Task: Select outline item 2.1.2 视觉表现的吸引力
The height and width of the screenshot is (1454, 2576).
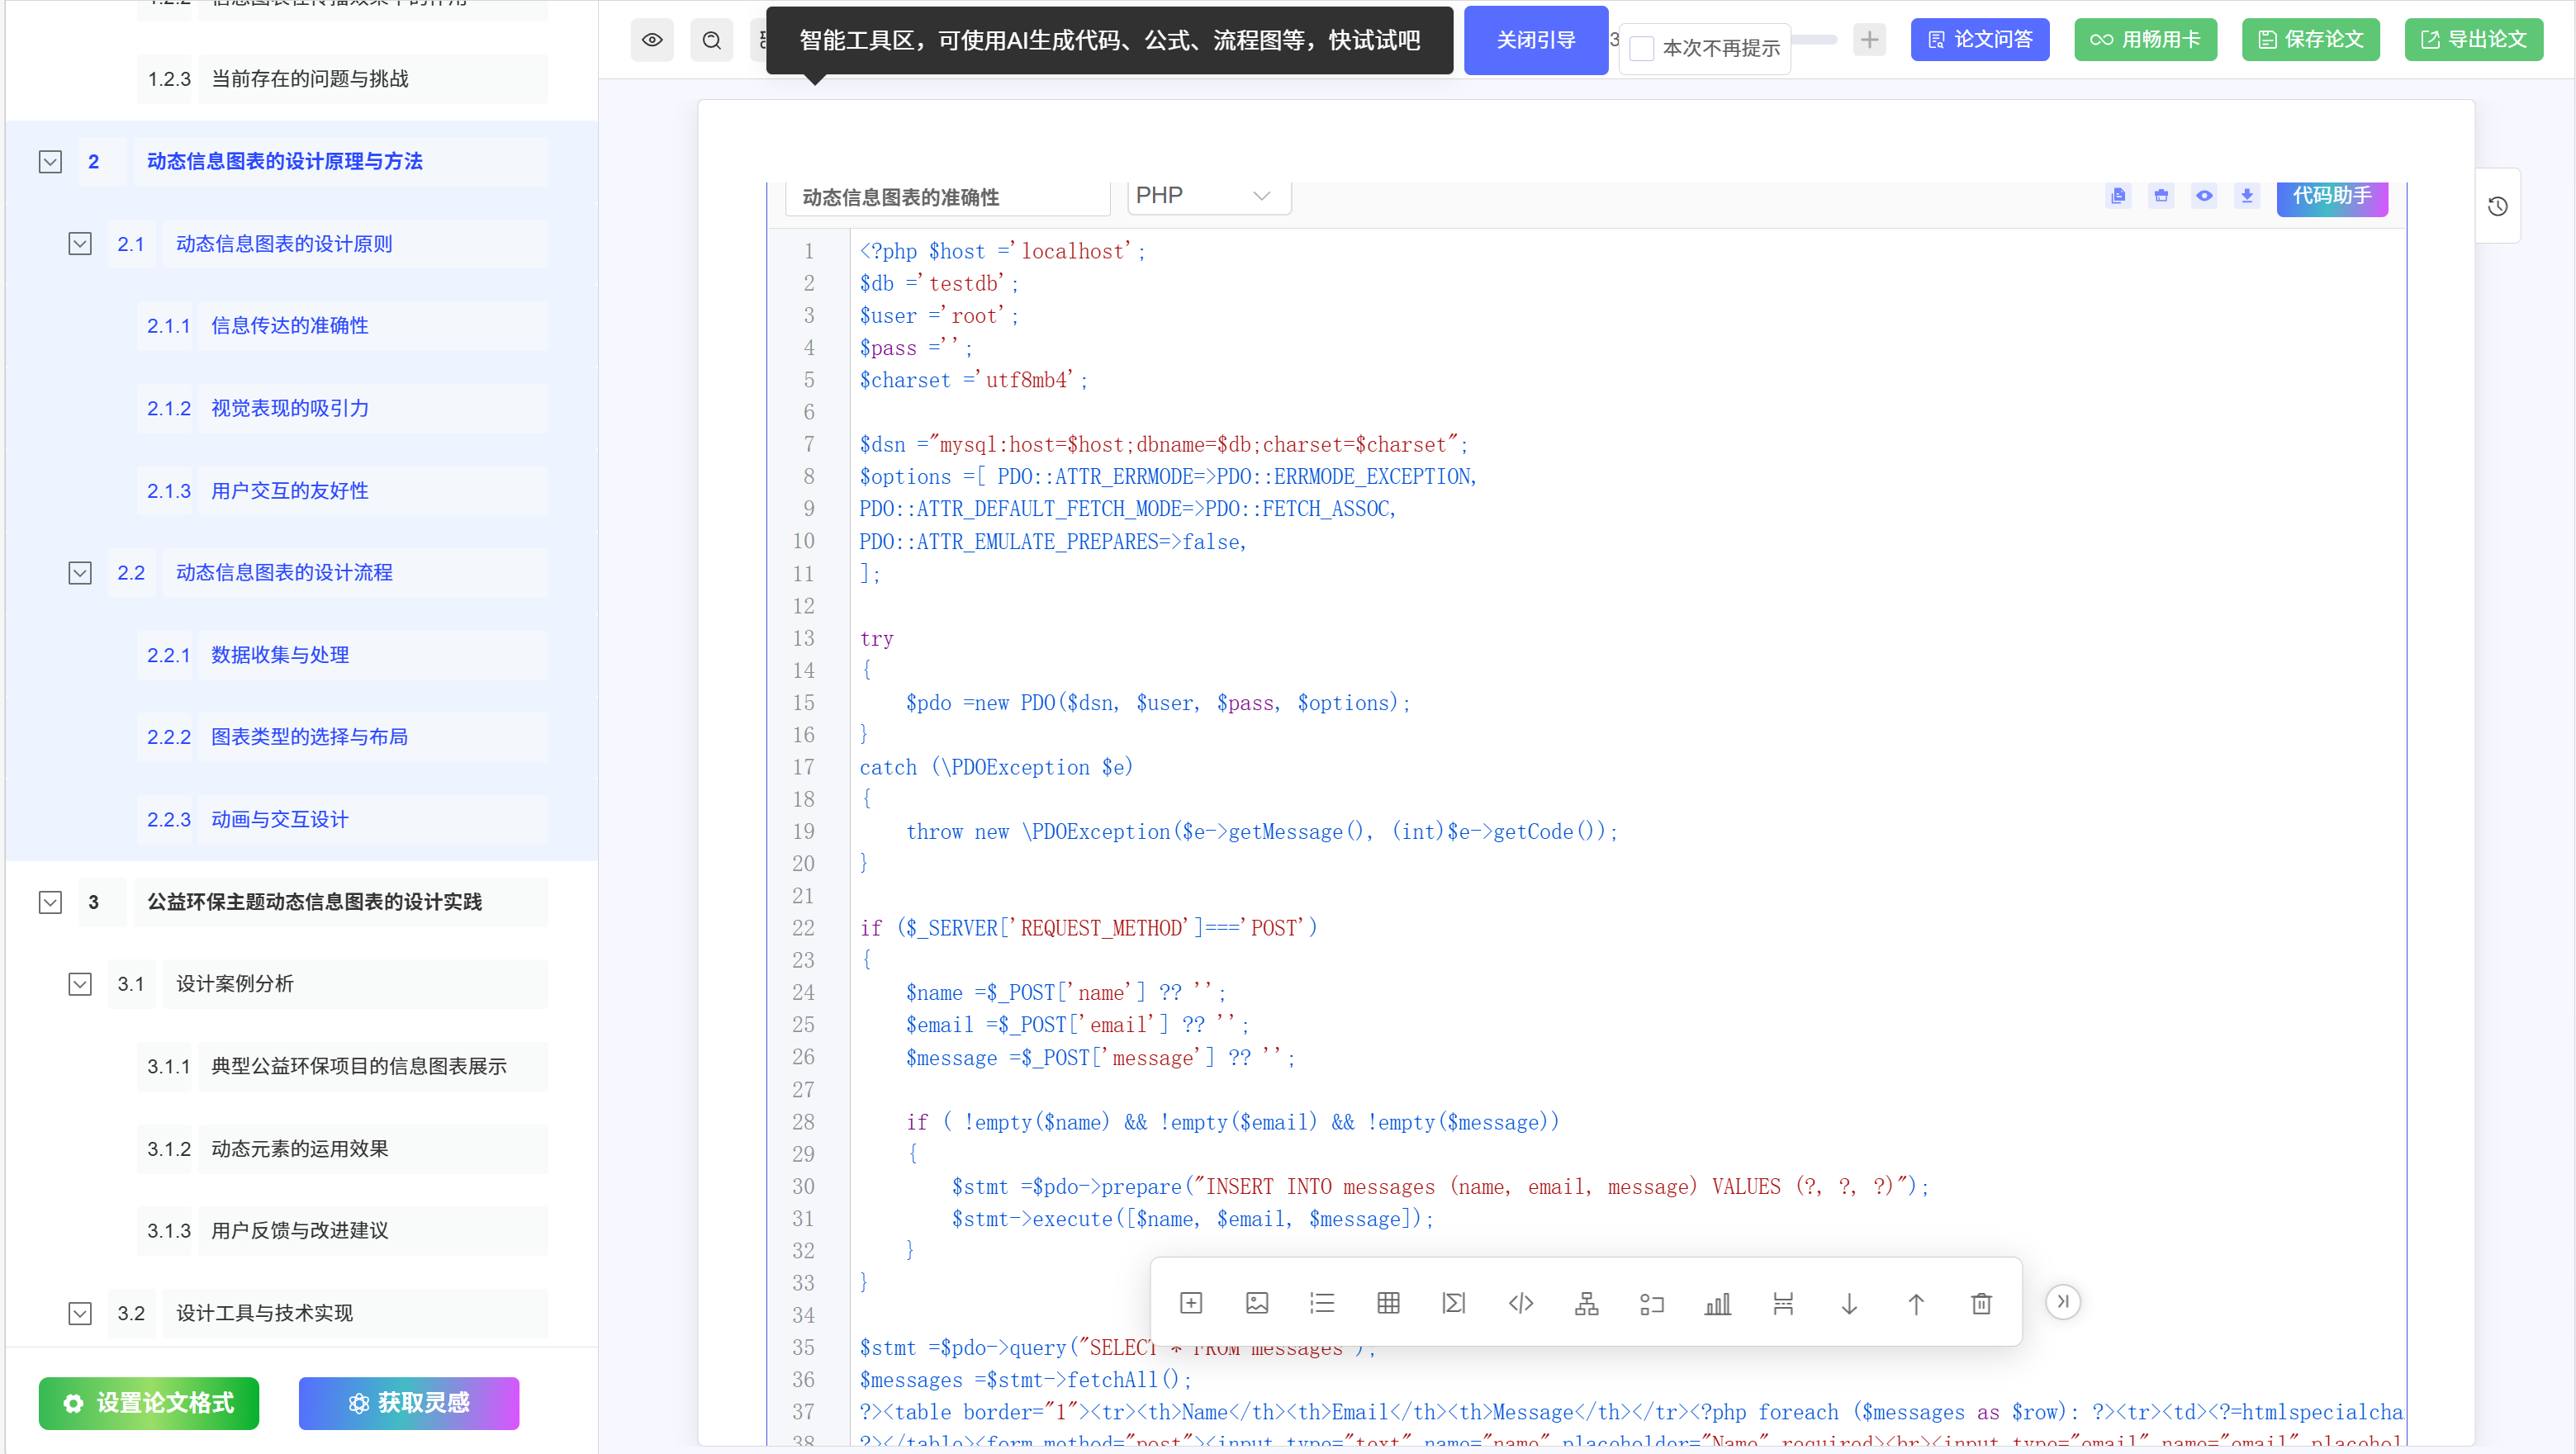Action: (x=290, y=408)
